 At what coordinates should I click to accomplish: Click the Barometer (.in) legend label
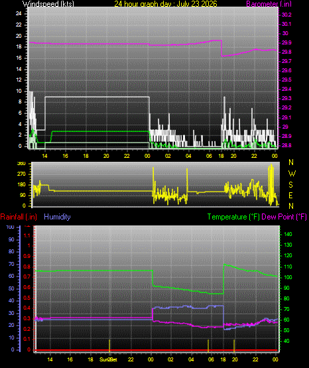point(269,3)
